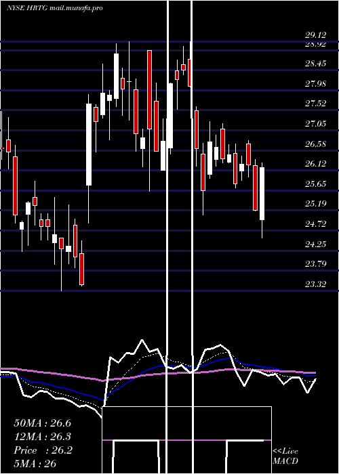Click the 12MA : 26.3 readout

coord(42,437)
